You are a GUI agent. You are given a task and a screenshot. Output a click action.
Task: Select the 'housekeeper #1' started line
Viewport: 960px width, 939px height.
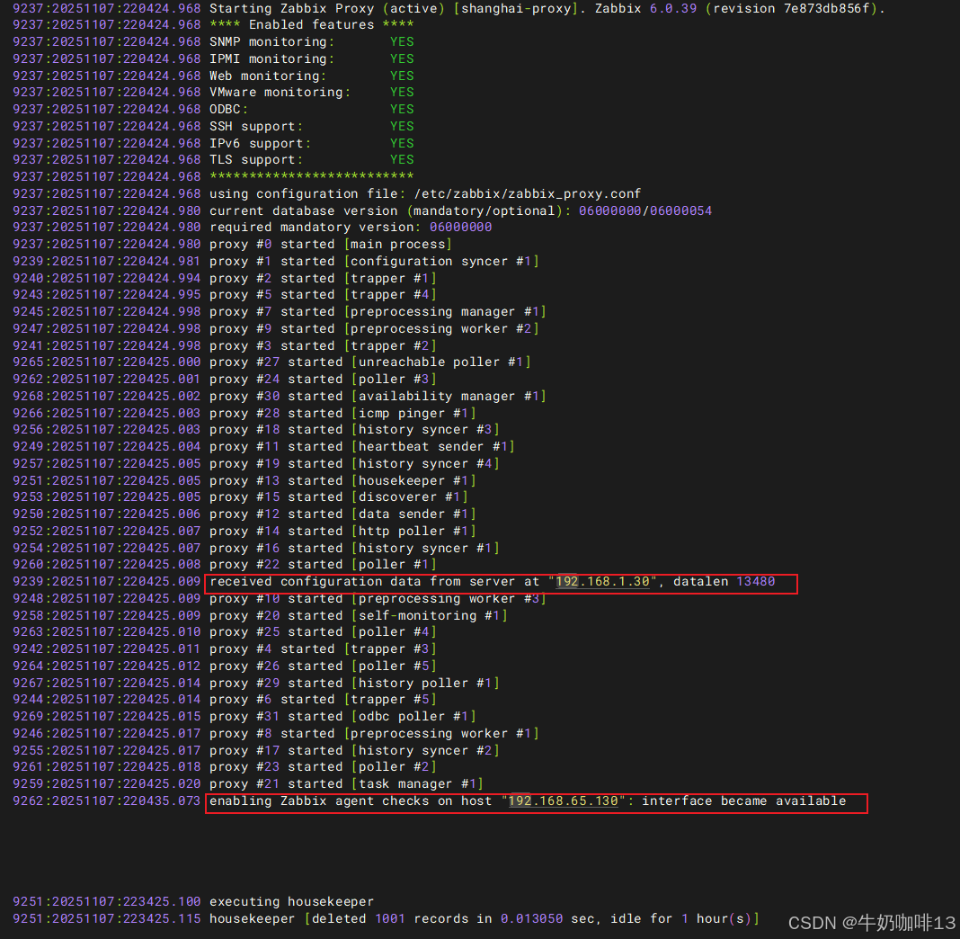[x=244, y=481]
